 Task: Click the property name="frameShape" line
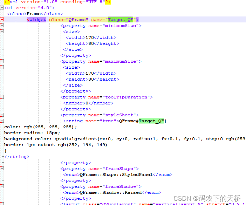100,169
